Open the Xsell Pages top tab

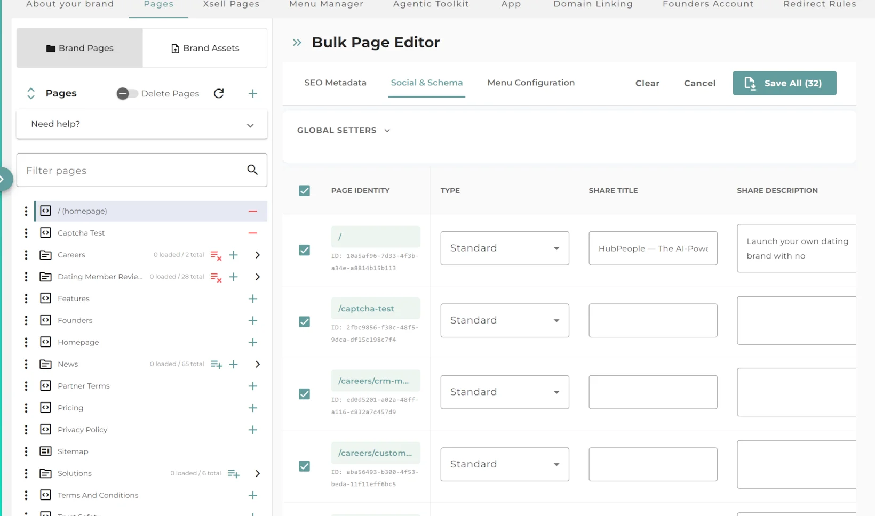[231, 4]
